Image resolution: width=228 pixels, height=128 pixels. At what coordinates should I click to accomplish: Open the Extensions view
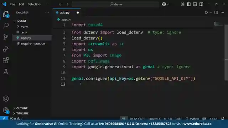pos(6,60)
